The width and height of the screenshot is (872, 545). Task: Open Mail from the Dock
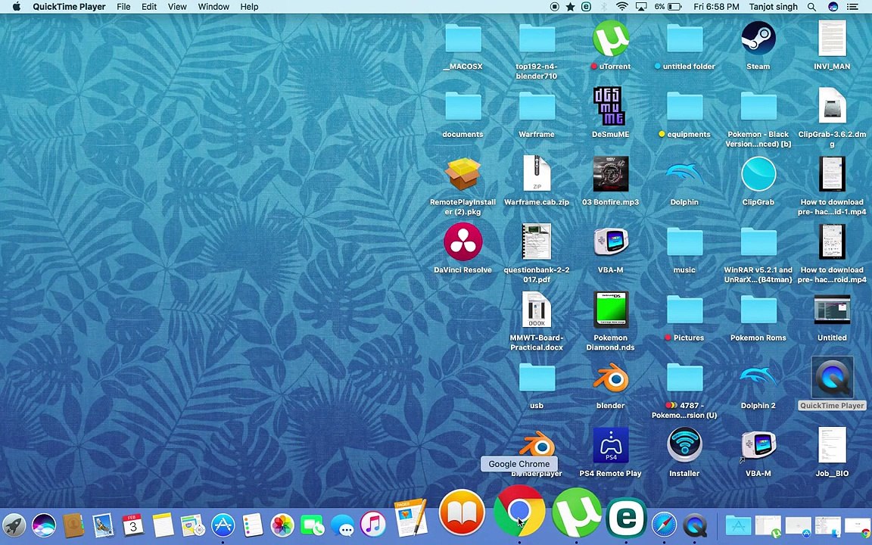(x=103, y=525)
